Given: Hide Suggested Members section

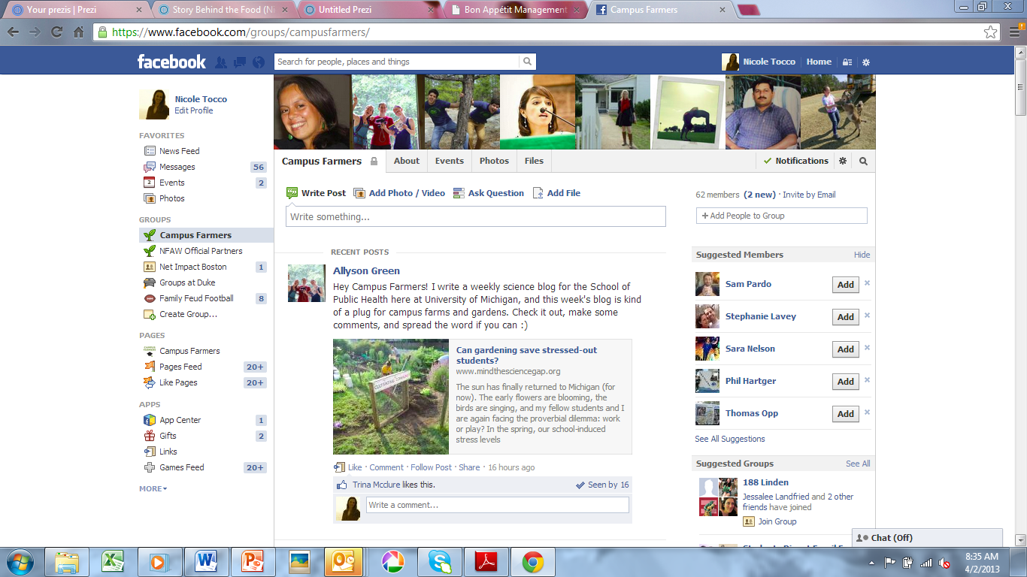Looking at the screenshot, I should click(x=862, y=255).
